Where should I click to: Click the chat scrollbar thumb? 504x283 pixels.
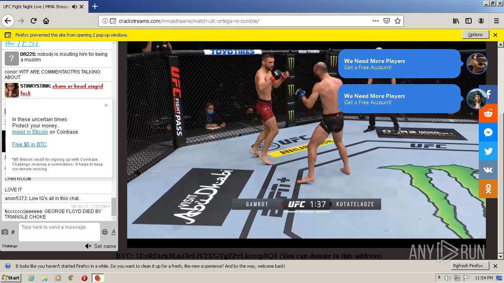tap(114, 207)
